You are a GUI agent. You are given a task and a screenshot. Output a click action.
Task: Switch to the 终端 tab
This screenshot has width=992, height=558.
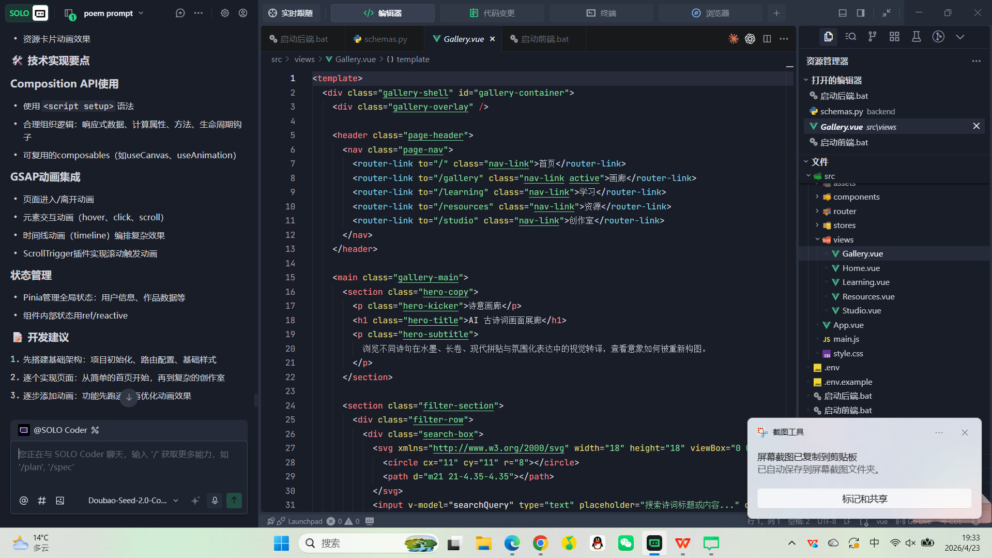tap(601, 13)
